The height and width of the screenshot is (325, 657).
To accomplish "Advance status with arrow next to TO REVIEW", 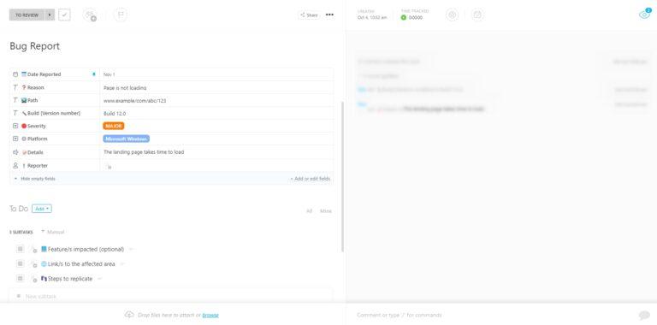I will (x=50, y=15).
